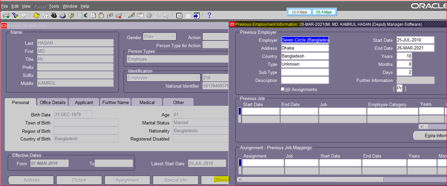The image size is (447, 186).
Task: Switch to the Medical tab
Action: 147,102
